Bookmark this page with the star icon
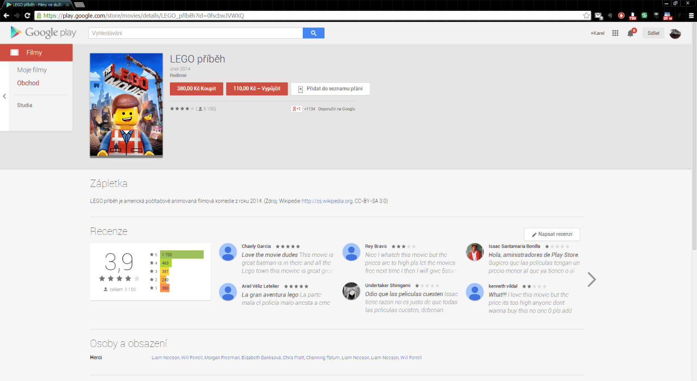This screenshot has width=697, height=381. [586, 15]
